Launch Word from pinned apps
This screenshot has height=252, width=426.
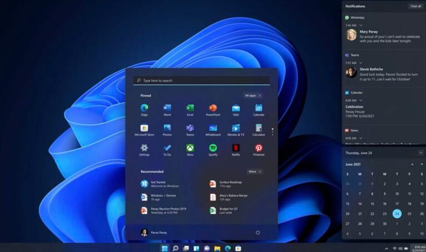[x=167, y=109]
